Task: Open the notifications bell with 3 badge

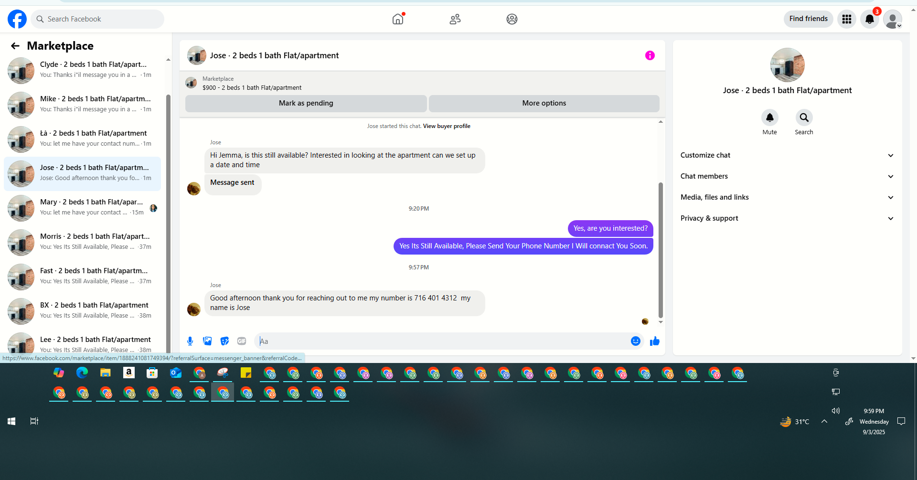Action: (870, 19)
